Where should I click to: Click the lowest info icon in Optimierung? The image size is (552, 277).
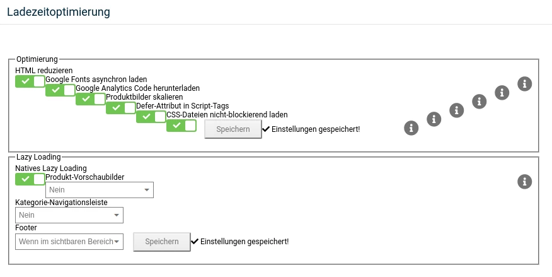[x=411, y=128]
